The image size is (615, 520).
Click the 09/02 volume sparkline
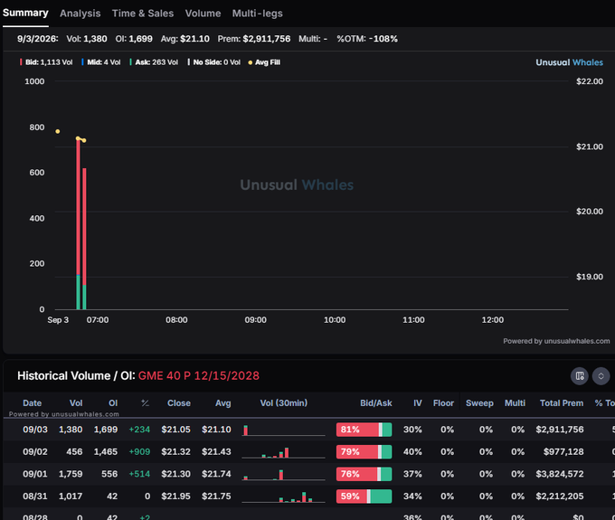pos(284,452)
